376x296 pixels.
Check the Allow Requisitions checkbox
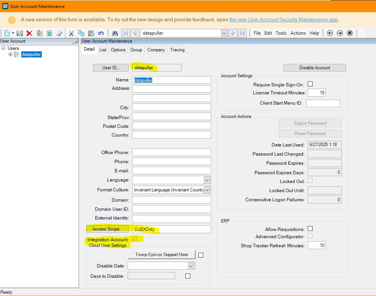pyautogui.click(x=310, y=229)
